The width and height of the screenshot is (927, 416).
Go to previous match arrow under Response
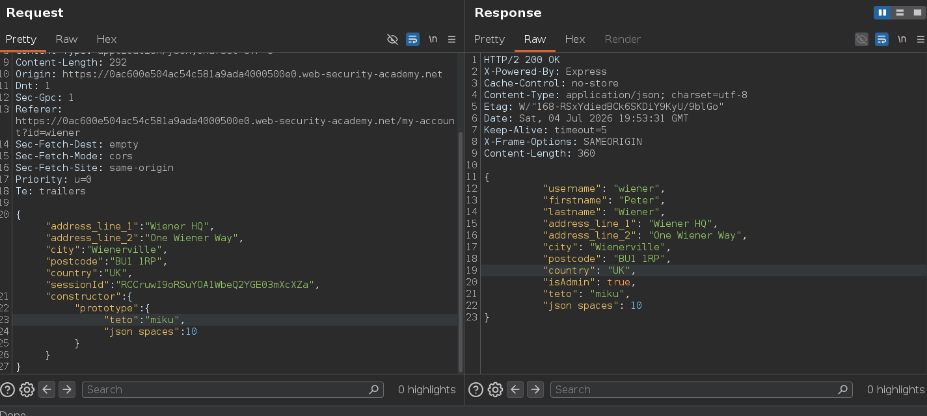(x=515, y=389)
